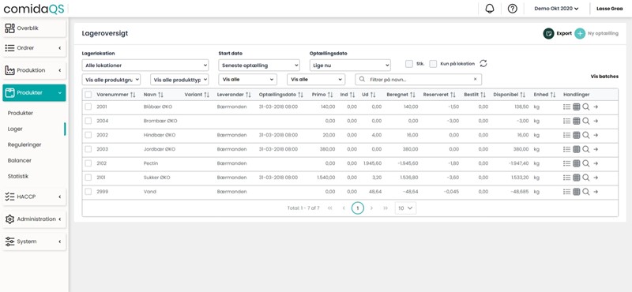Sort by Disponibel column sort arrows

pyautogui.click(x=523, y=95)
